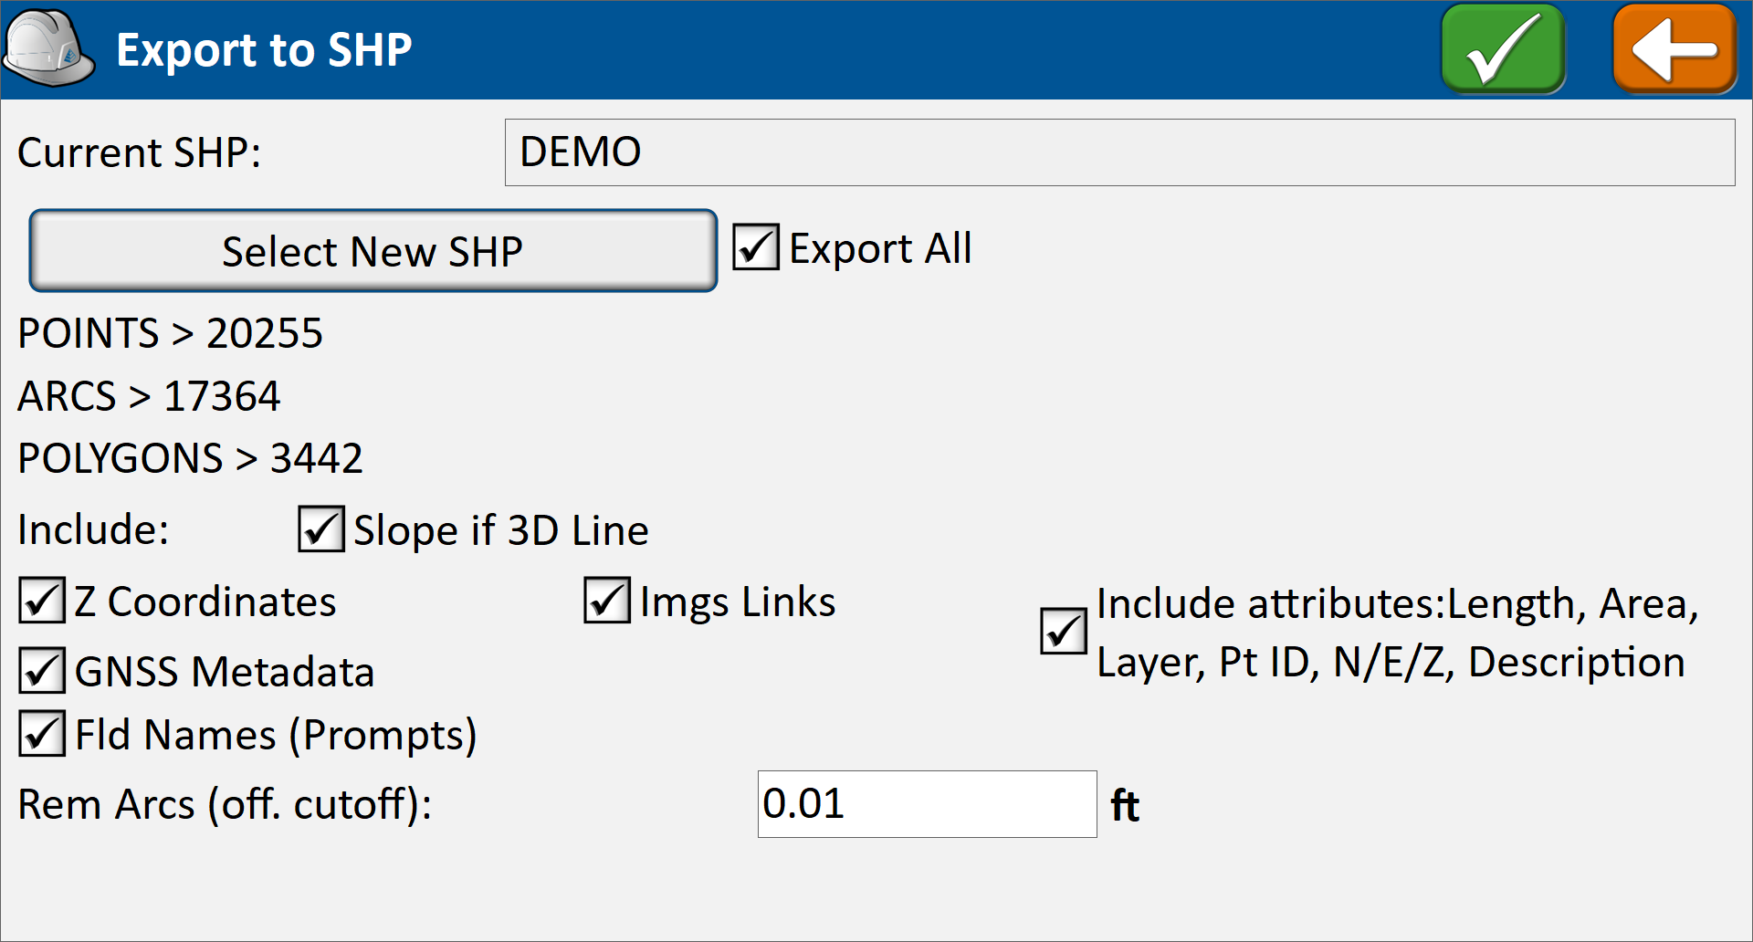Click the POLYGONS > 3442 text
Screen dimensions: 1753x942
191,458
